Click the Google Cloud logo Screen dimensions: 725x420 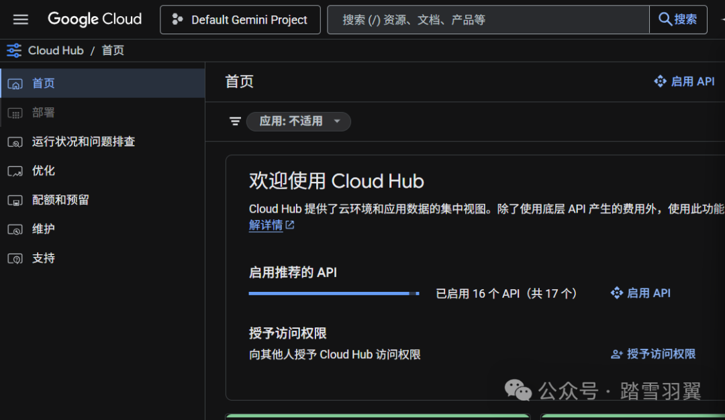pyautogui.click(x=95, y=19)
